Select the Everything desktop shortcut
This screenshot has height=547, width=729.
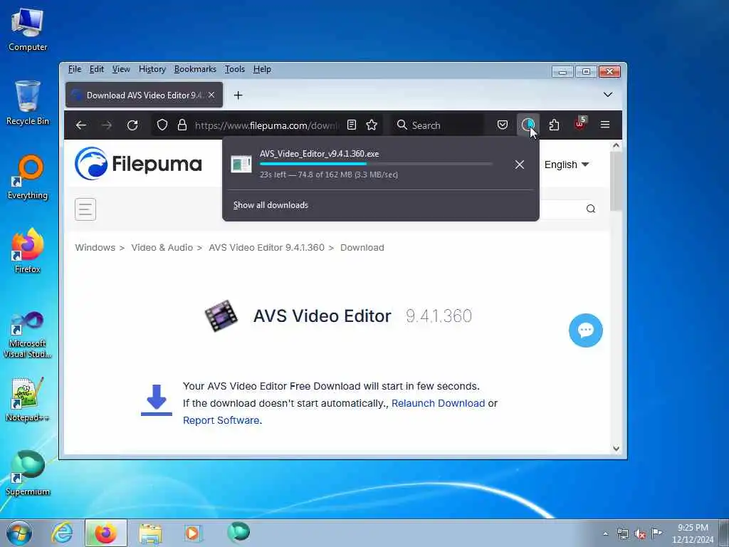click(28, 177)
